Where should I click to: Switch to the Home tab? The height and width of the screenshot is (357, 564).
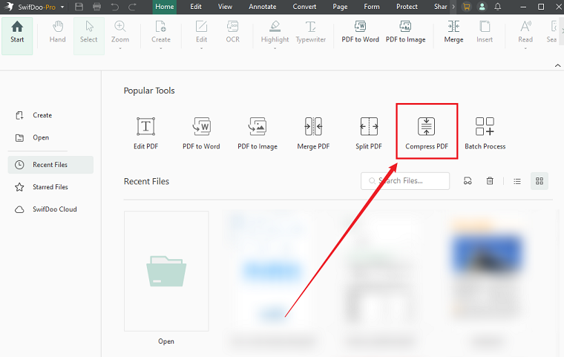click(165, 7)
